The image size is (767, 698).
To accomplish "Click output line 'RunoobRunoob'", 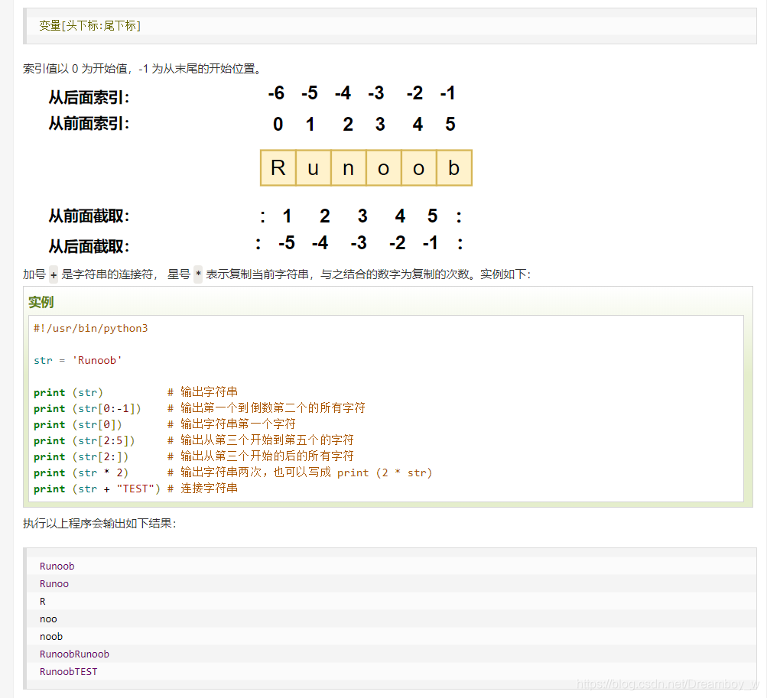I will coord(74,654).
